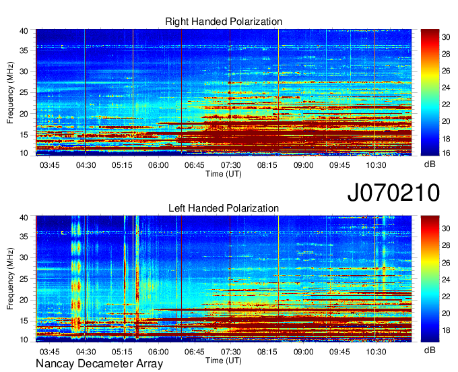This screenshot has width=458, height=372.
Task: Click the Left Handed Polarization plot title
Action: (x=224, y=208)
